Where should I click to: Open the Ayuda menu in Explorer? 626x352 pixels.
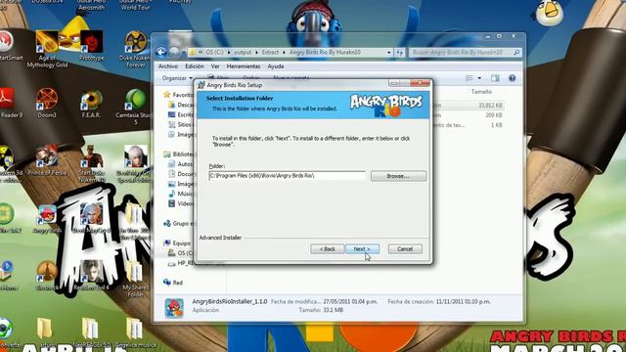pos(276,66)
